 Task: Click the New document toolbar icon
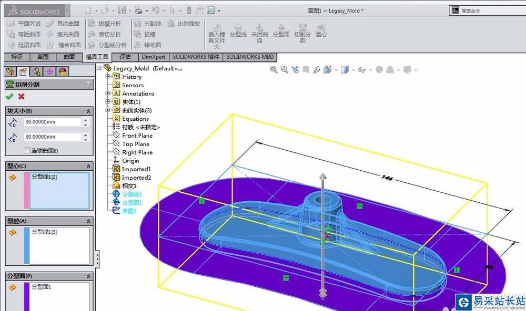coord(88,11)
